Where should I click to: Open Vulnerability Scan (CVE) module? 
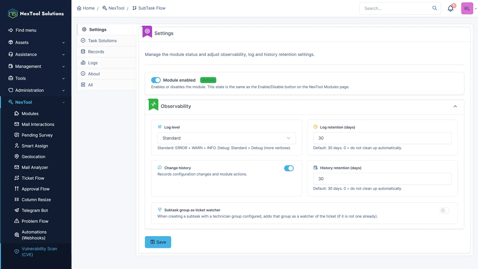coord(36,252)
